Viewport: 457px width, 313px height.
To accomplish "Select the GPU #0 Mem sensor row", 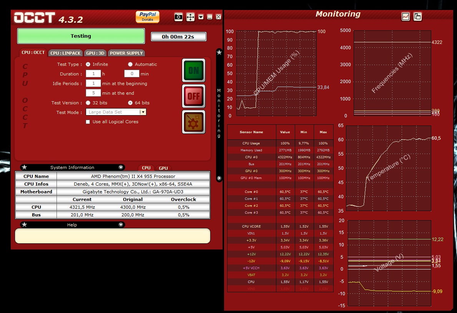I will [x=280, y=178].
